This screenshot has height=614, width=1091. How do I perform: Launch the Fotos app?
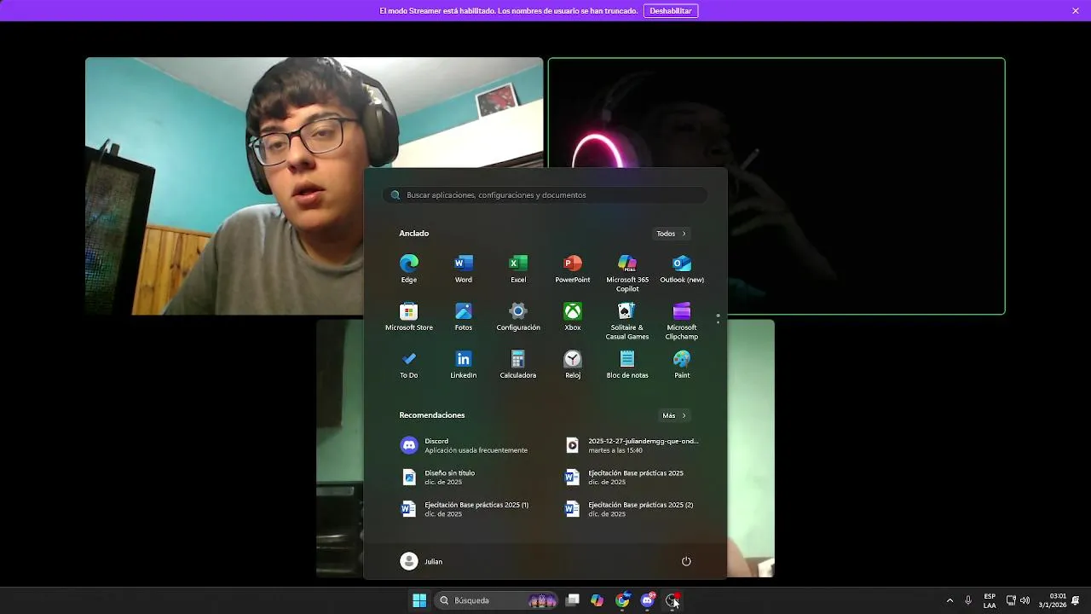[x=464, y=316]
